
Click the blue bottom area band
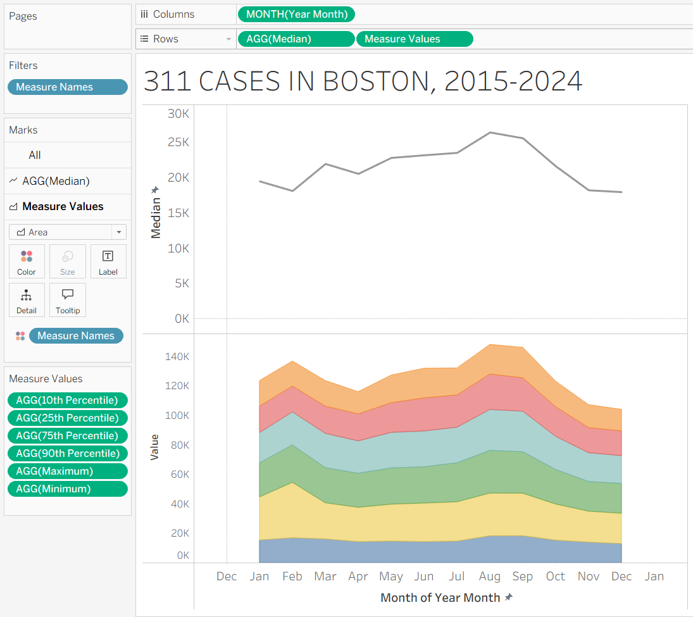[x=440, y=552]
